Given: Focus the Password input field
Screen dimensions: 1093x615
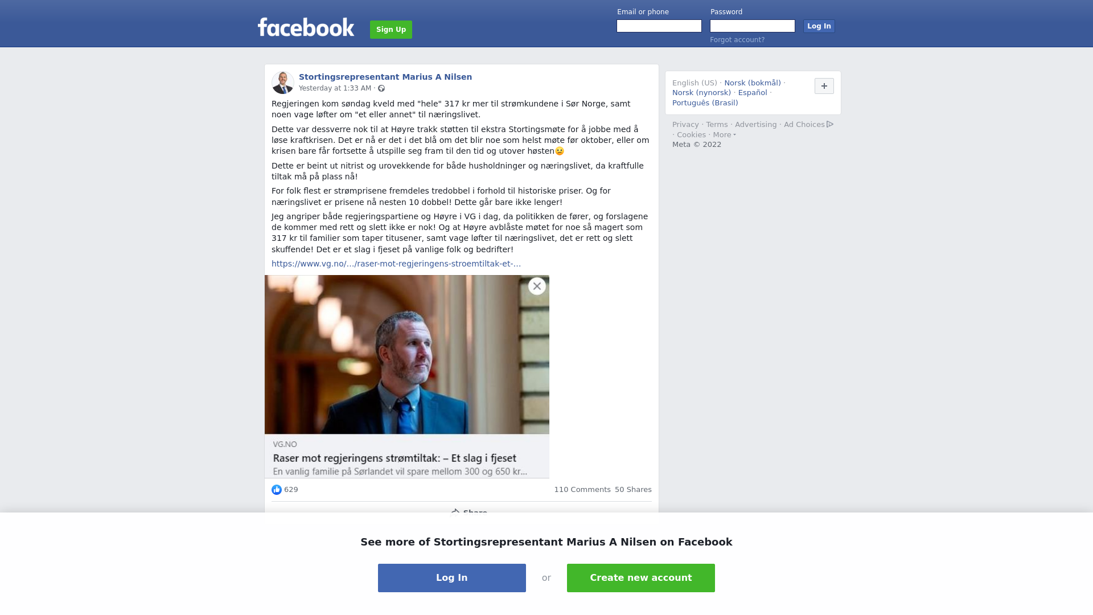Looking at the screenshot, I should click(753, 26).
